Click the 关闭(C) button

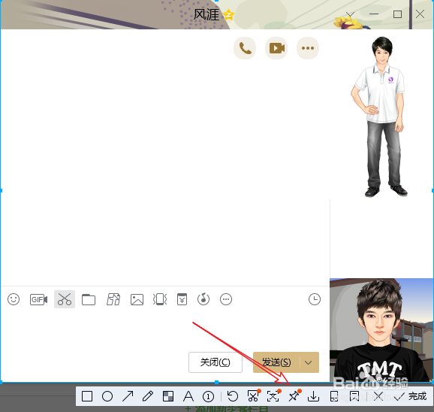pos(215,362)
